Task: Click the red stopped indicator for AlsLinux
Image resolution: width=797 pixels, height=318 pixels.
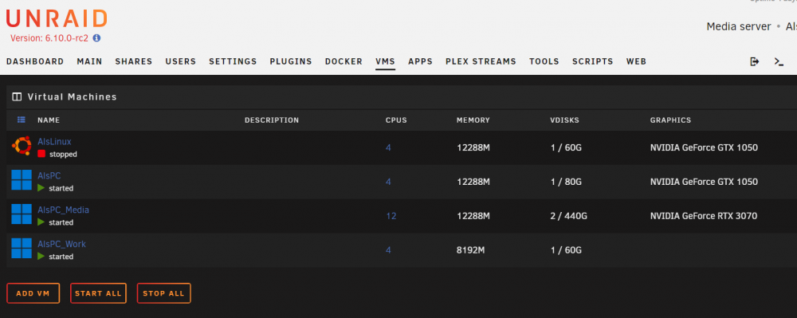Action: pyautogui.click(x=41, y=154)
